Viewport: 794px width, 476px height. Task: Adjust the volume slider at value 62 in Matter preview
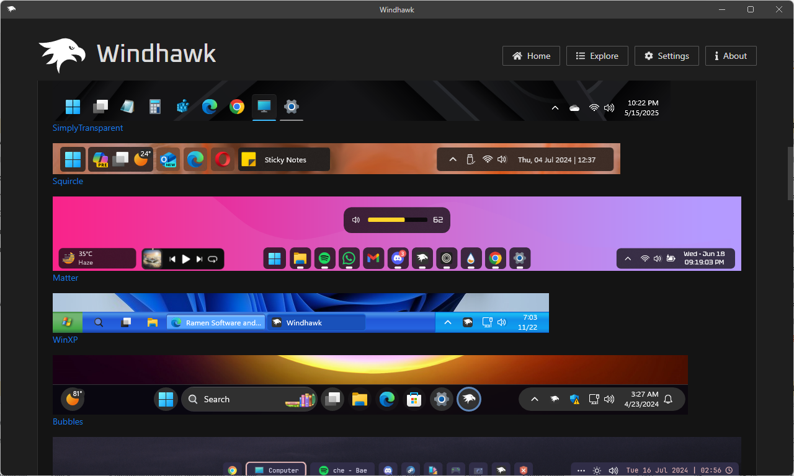(397, 219)
